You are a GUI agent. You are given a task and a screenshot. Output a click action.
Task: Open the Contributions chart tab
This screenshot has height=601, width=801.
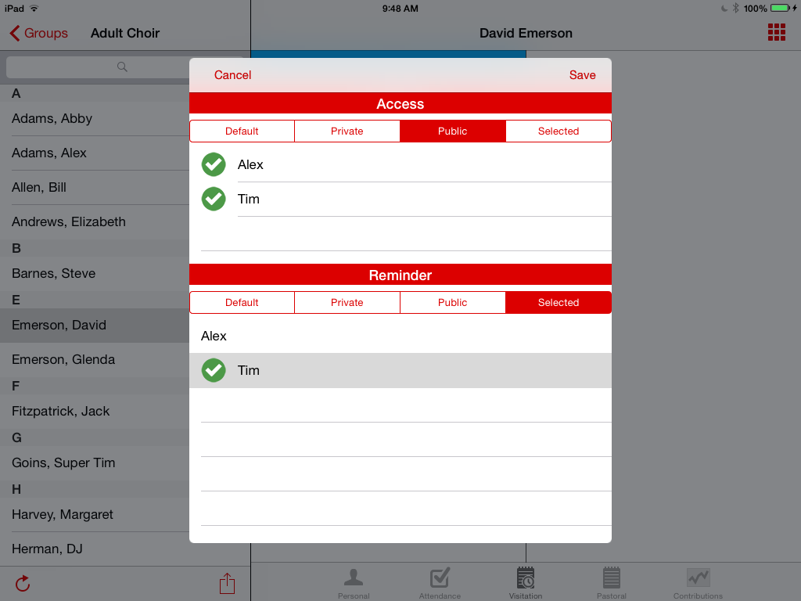698,581
